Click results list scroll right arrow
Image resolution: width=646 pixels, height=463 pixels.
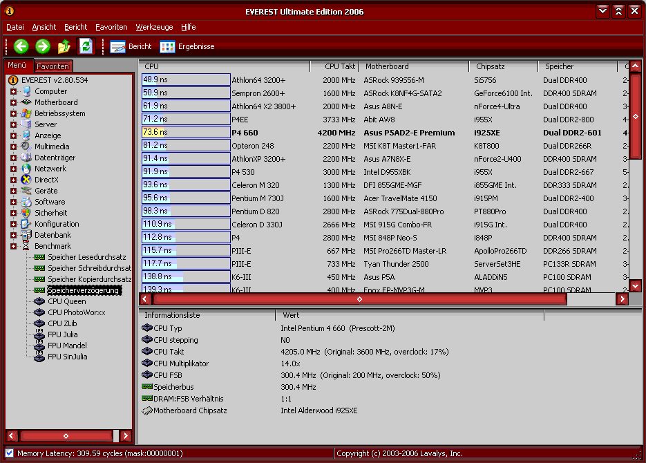(622, 299)
